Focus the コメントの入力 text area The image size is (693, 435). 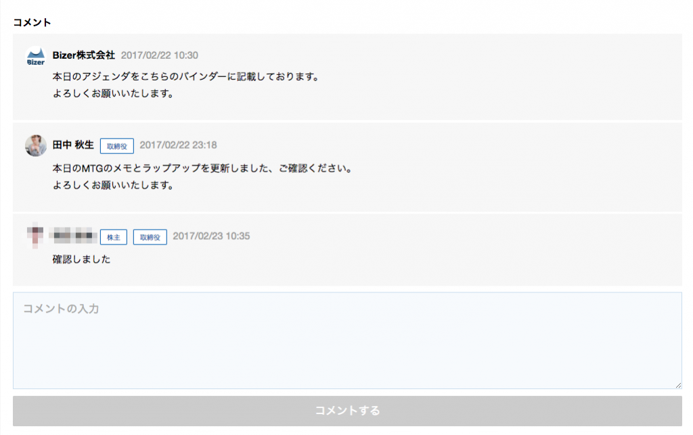coord(346,340)
